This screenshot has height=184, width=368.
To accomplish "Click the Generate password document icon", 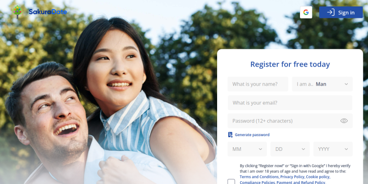I will [230, 135].
